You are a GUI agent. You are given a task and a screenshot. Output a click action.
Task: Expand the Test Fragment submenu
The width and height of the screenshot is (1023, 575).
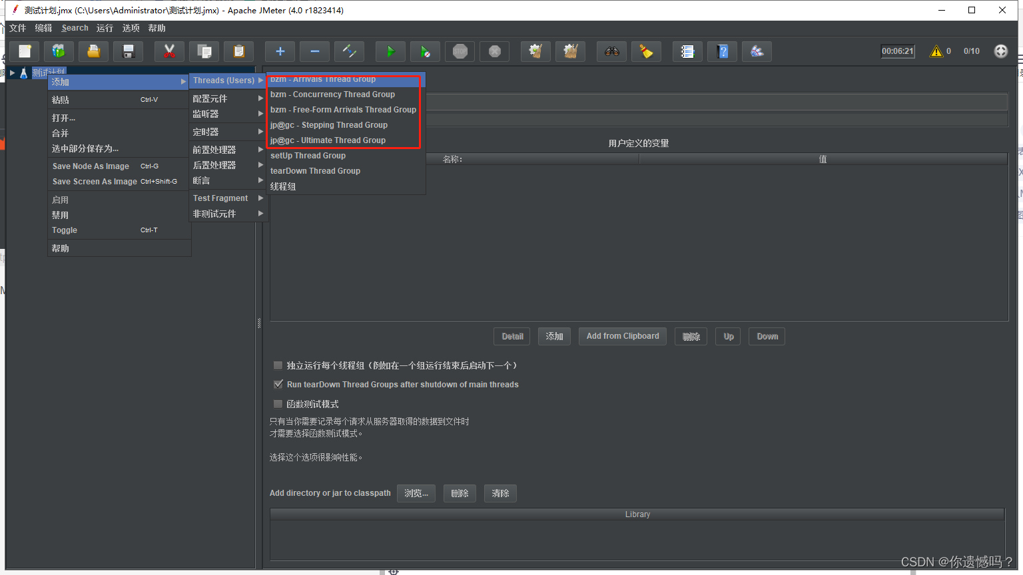pyautogui.click(x=228, y=198)
